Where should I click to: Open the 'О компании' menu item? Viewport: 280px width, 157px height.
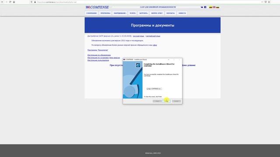[91, 13]
